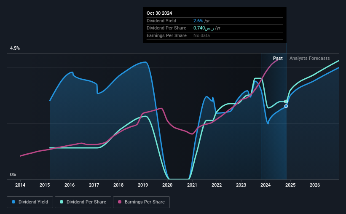Viewport: 346px width, 214px height.
Task: Click the teal Dividend Per Share legend dot
Action: 62,202
